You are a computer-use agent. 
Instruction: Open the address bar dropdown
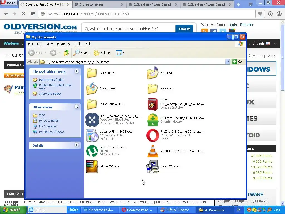click(x=227, y=62)
